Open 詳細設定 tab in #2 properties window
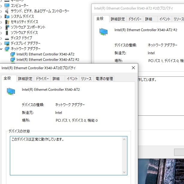 pos(118,19)
